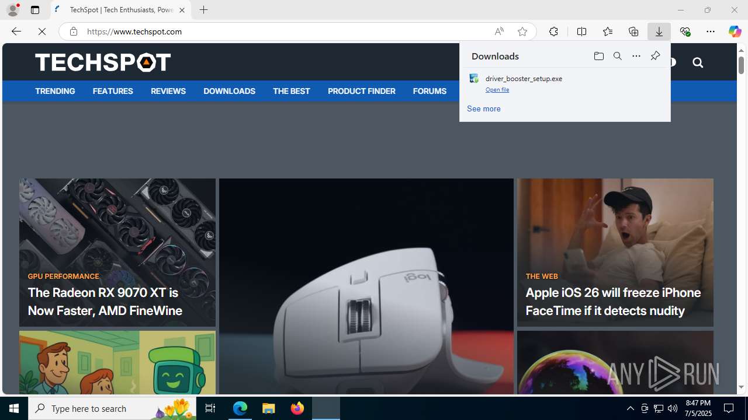Open the REVIEWS menu
Screen dimensions: 748x420
(x=168, y=91)
